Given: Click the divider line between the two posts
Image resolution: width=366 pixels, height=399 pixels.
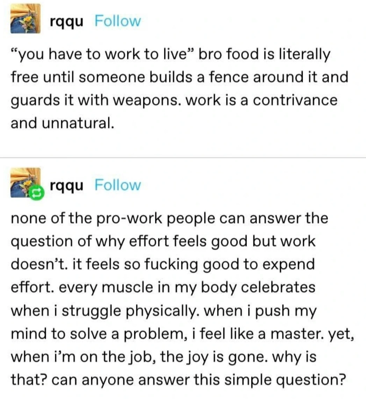Looking at the screenshot, I should (183, 158).
